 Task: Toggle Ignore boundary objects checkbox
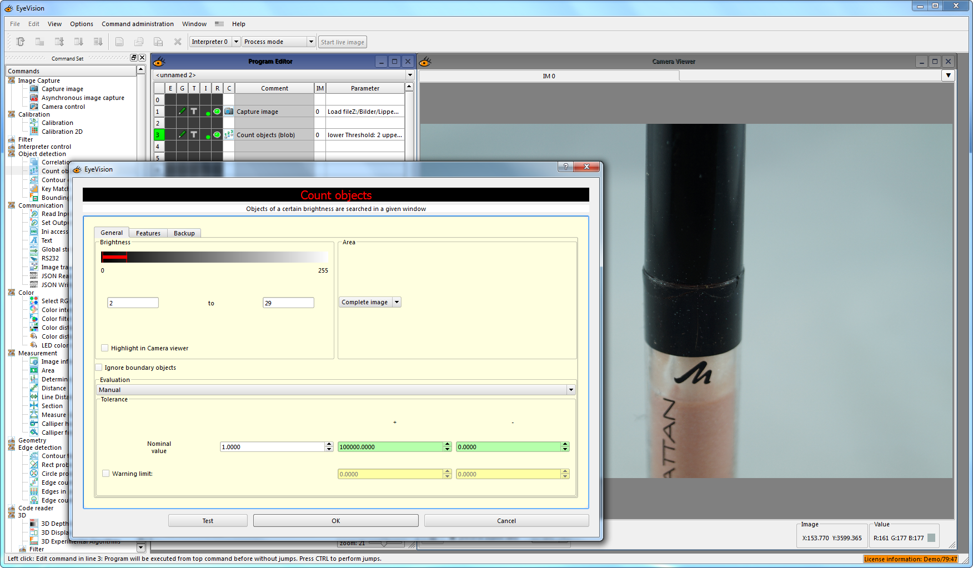(99, 368)
